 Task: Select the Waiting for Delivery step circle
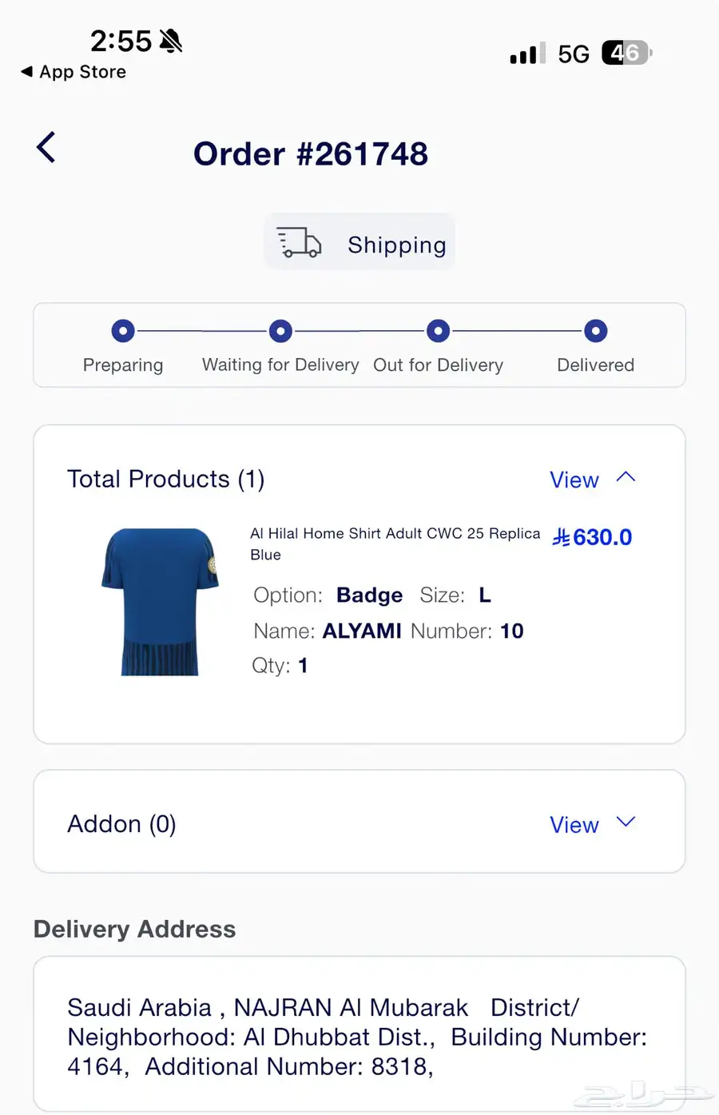(280, 330)
